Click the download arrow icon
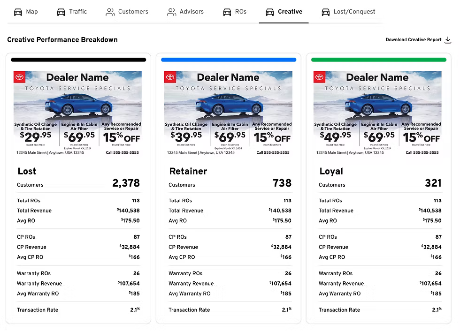Viewport: 460px width, 332px height. pos(448,40)
